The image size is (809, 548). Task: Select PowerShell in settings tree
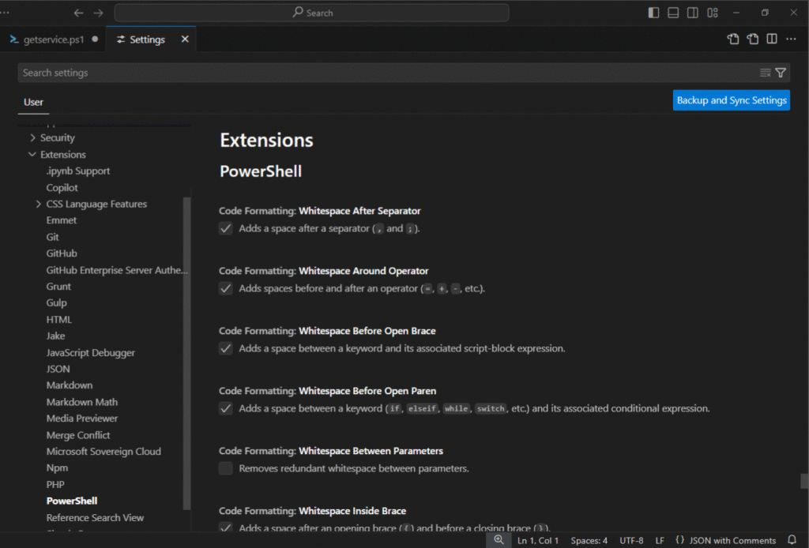[72, 501]
